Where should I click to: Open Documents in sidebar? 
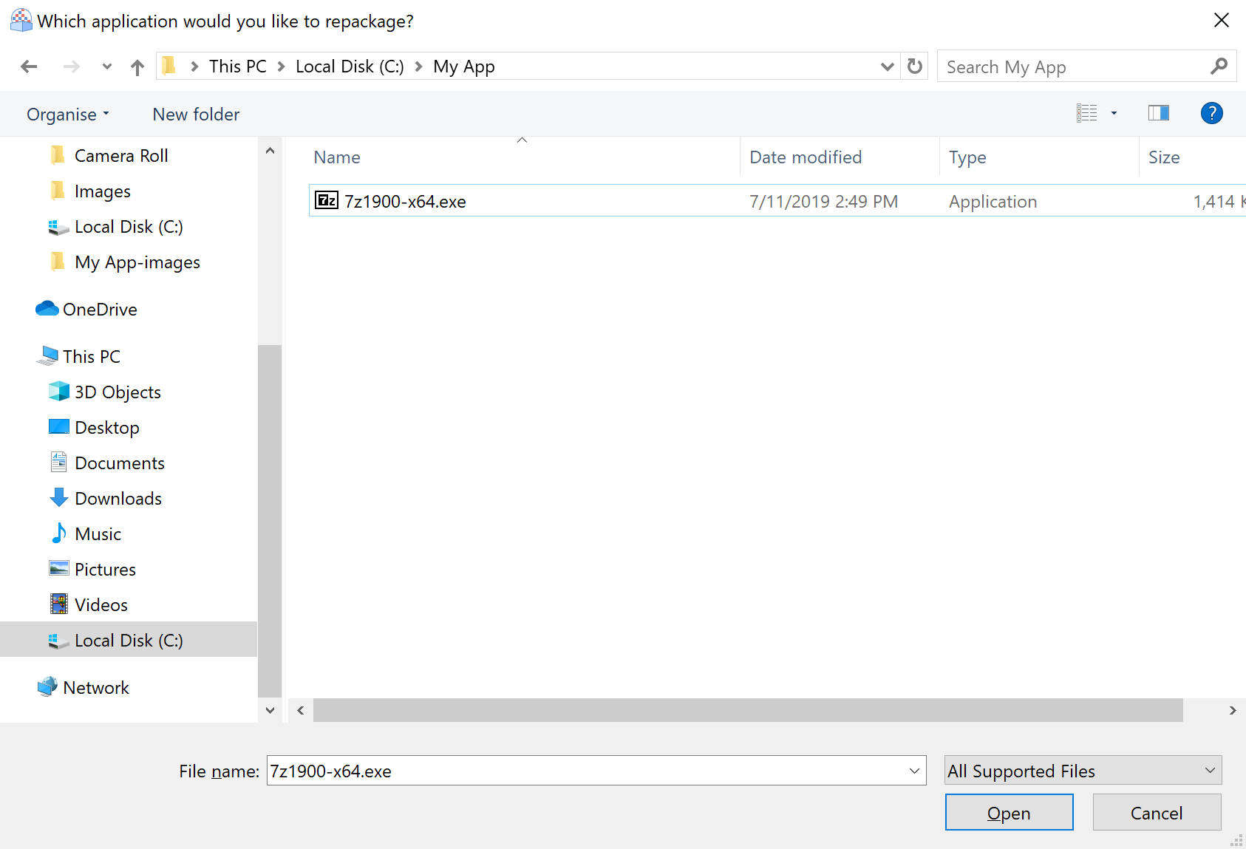(x=120, y=463)
